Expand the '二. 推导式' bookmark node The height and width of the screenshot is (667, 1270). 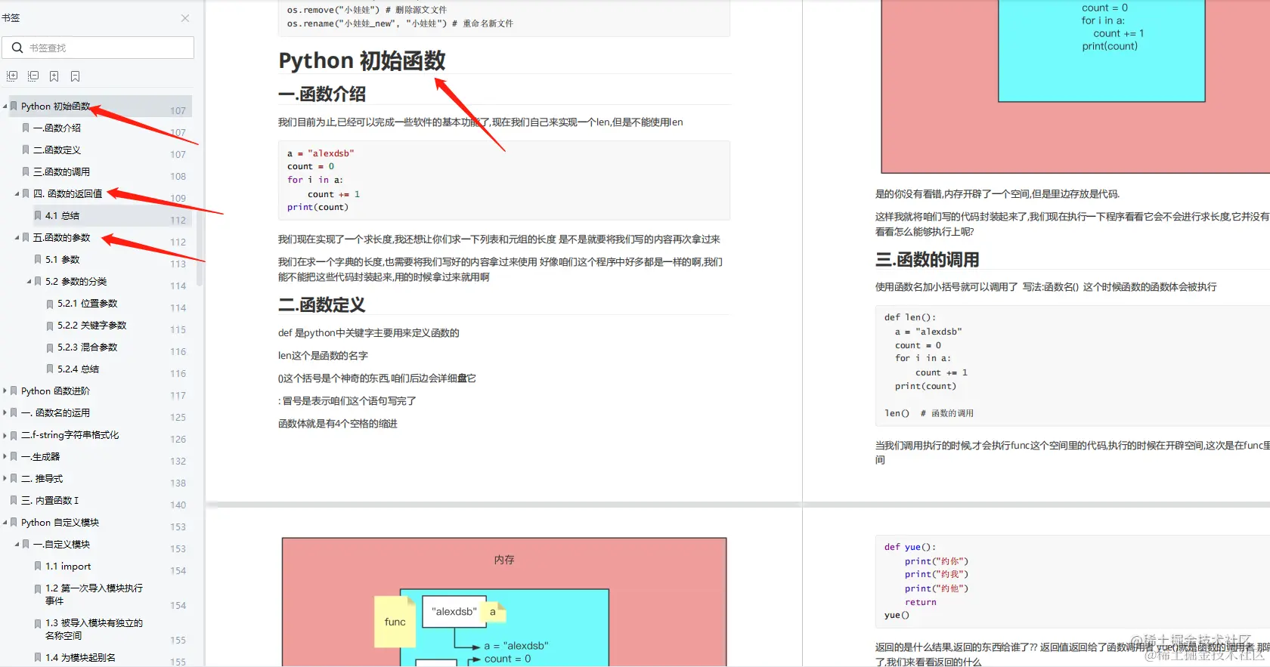[x=5, y=479]
